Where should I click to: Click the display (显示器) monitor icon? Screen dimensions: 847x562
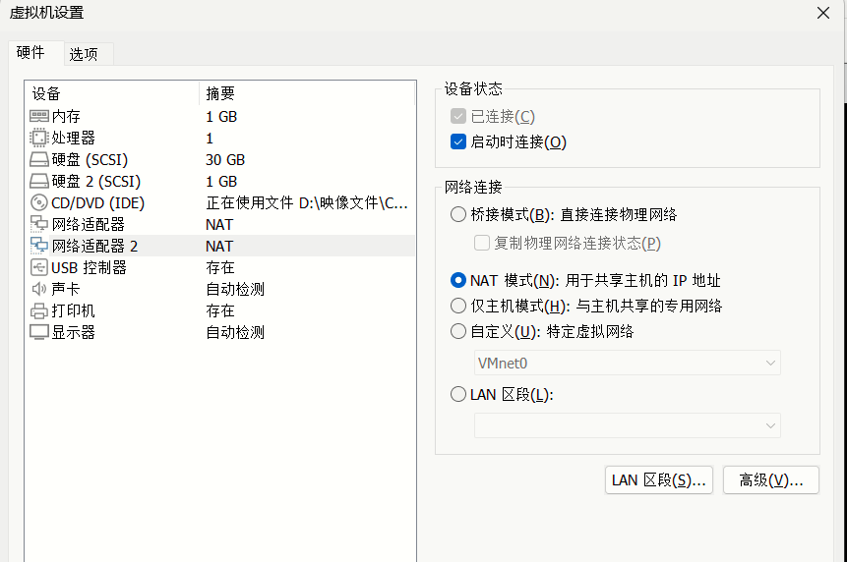click(39, 332)
